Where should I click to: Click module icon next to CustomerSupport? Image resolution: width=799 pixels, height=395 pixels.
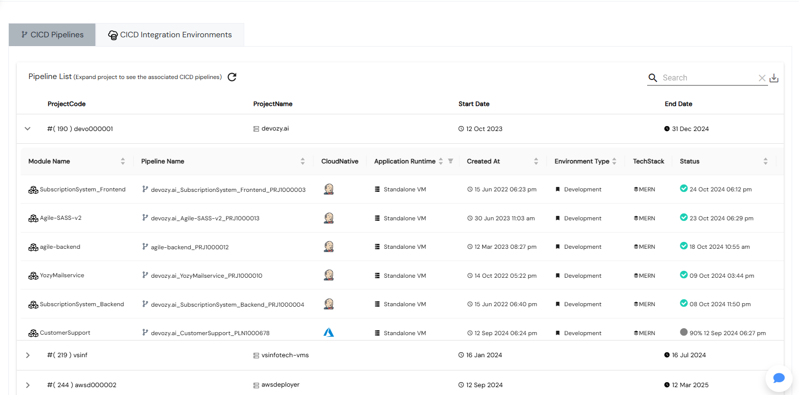pyautogui.click(x=33, y=333)
